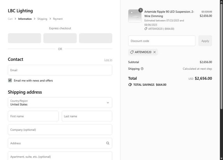This screenshot has width=223, height=160.
Task: Click the LBC Lighting store title
Action: tap(20, 11)
